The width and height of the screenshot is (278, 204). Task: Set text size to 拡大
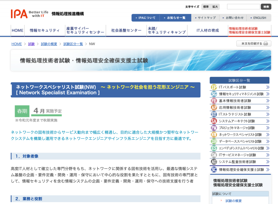click(x=215, y=7)
